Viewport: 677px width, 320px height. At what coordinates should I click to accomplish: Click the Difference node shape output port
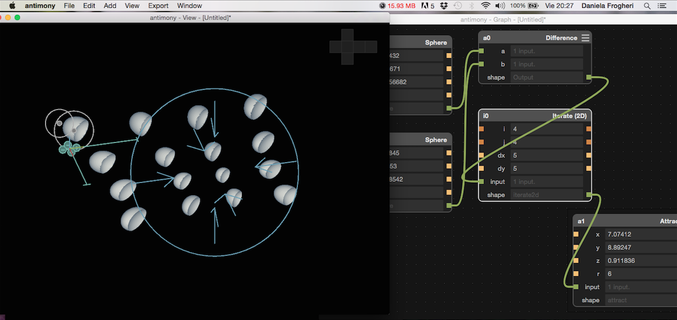point(589,77)
